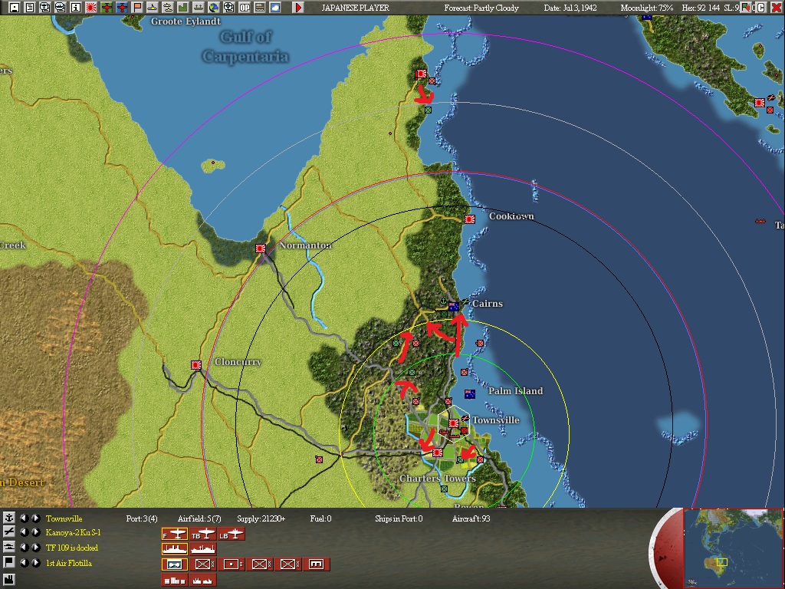Click the weather cloud icon in toolbar

click(275, 8)
